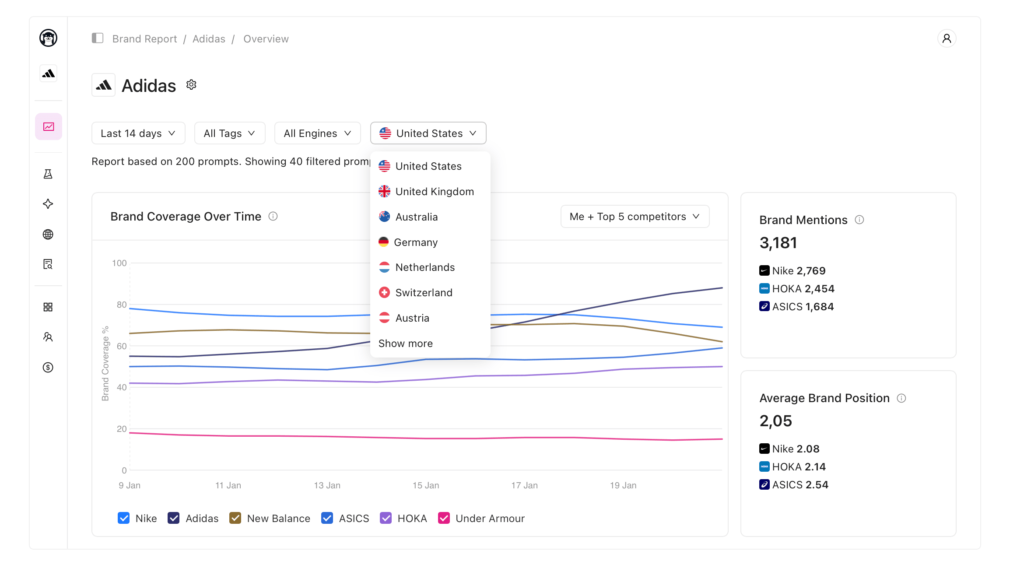Expand the Last 14 days dropdown
Screen dimensions: 1024x582
(138, 133)
